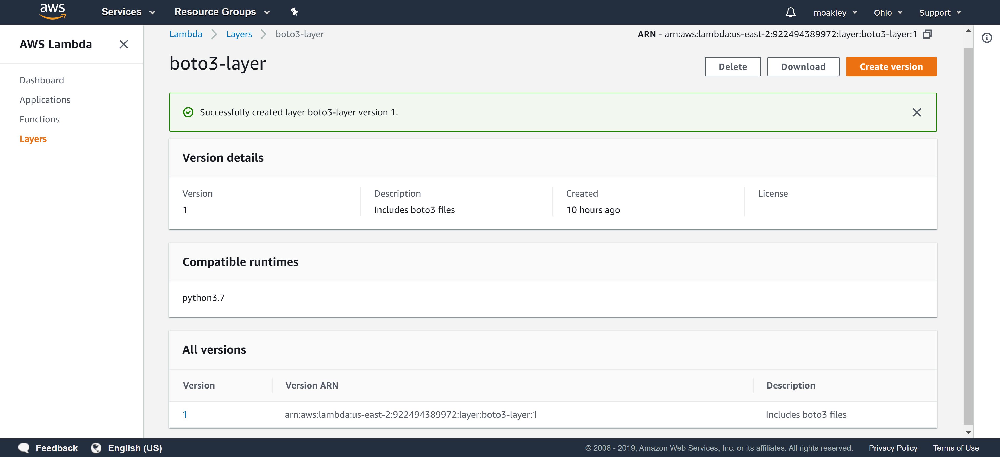The image size is (1000, 457).
Task: Click the globe language icon
Action: pos(96,448)
